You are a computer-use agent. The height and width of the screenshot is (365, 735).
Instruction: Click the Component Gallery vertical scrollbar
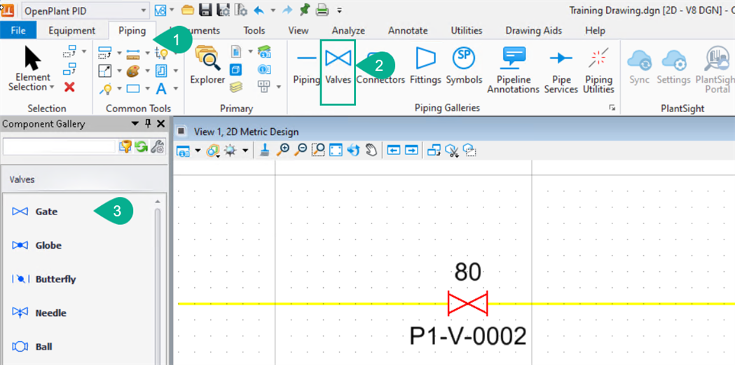[x=158, y=281]
